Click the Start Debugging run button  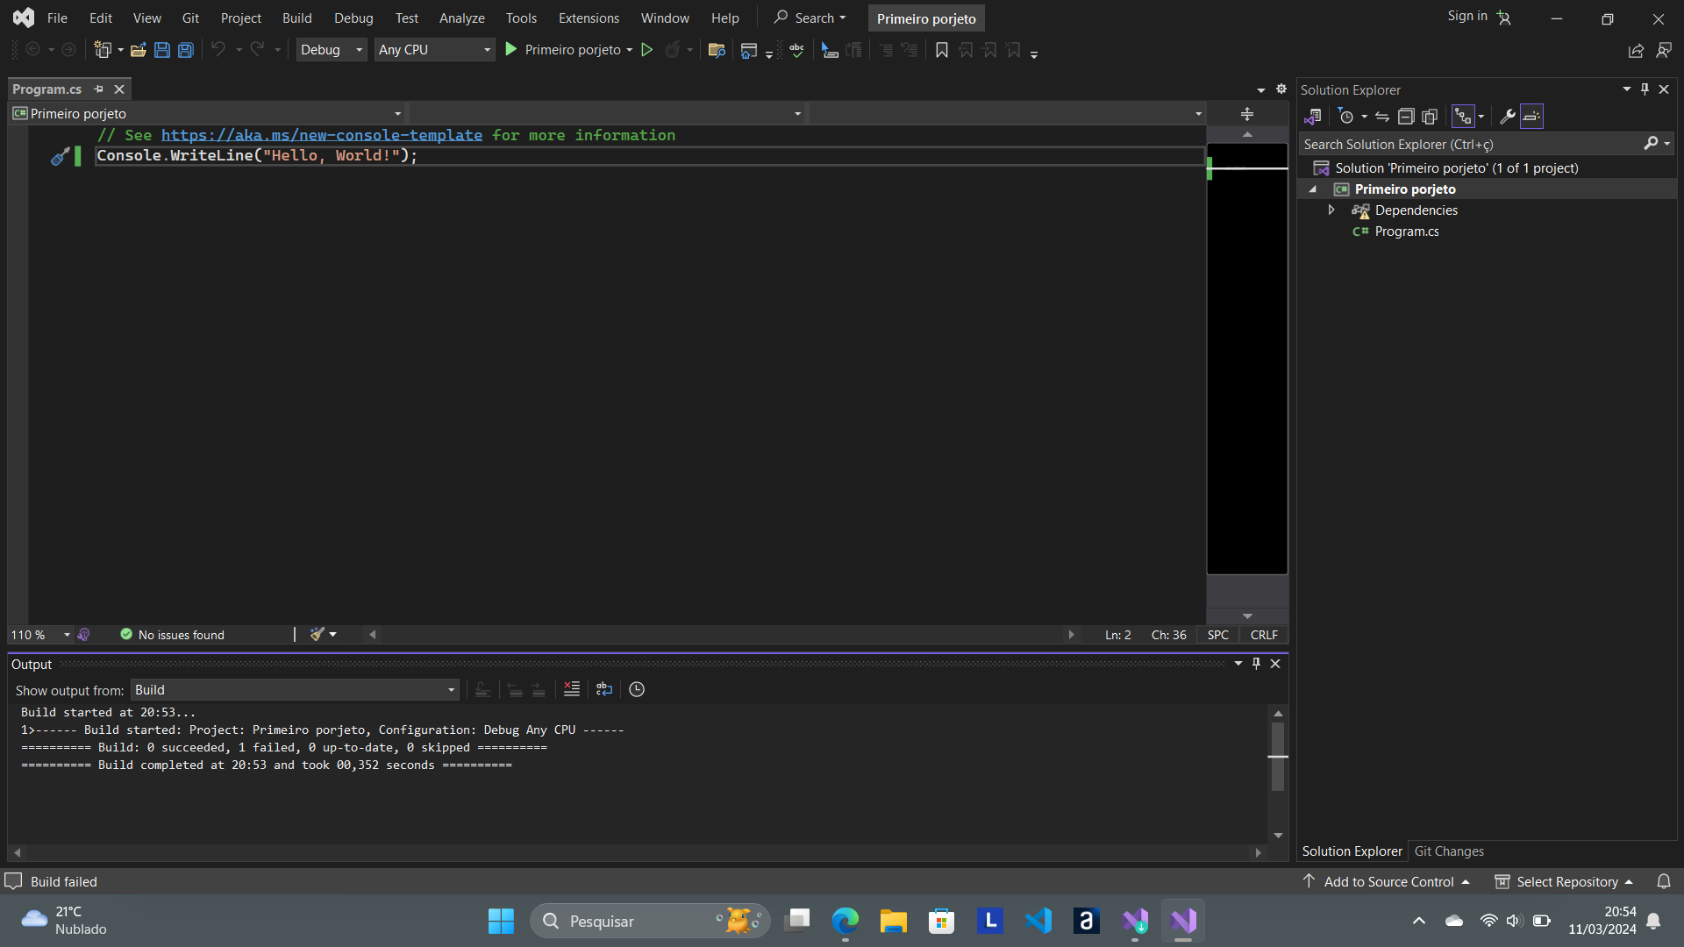point(511,48)
